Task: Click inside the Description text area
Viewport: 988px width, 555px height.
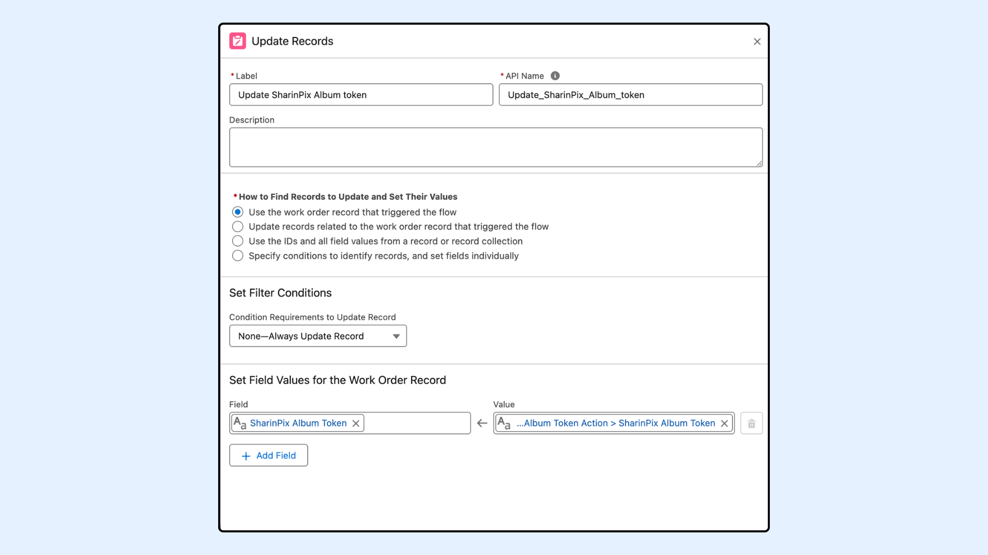Action: (496, 147)
